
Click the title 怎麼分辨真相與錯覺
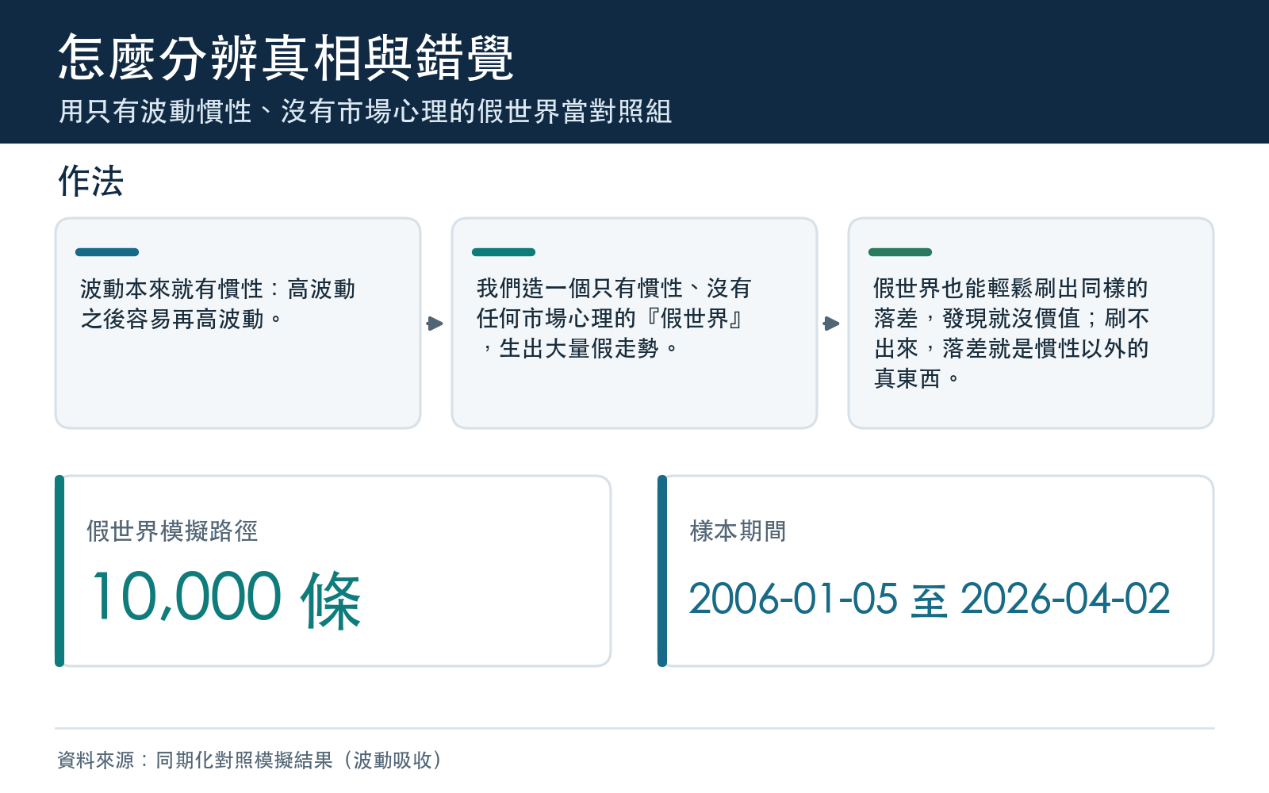pos(286,57)
